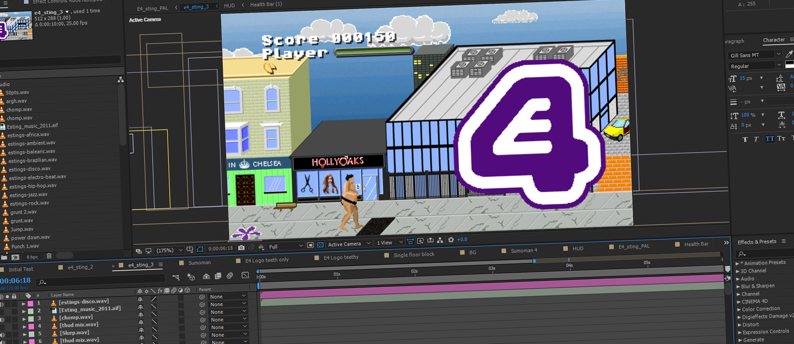Switch to the Initial Test timeline tab
Screen dimensions: 794x344
click(21, 269)
